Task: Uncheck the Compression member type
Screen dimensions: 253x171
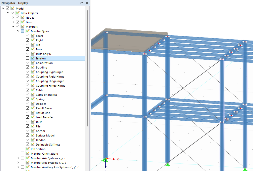Action: [28, 63]
